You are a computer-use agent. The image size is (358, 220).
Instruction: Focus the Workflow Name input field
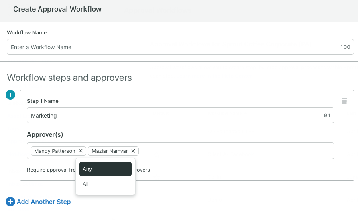[180, 47]
